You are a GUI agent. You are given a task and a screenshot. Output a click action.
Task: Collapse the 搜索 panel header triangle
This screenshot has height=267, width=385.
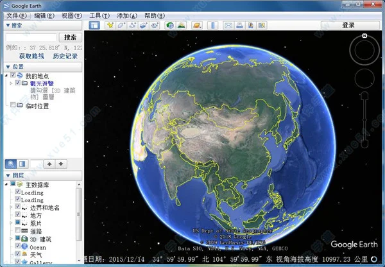tap(8, 25)
